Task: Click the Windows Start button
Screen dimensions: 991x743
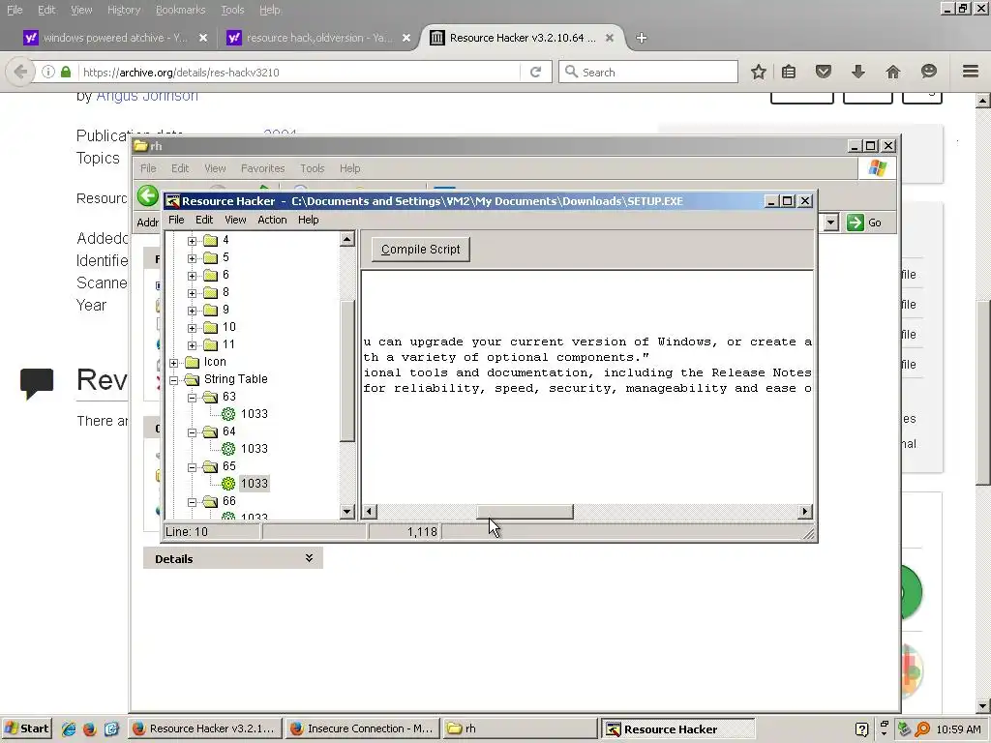Action: tap(26, 728)
